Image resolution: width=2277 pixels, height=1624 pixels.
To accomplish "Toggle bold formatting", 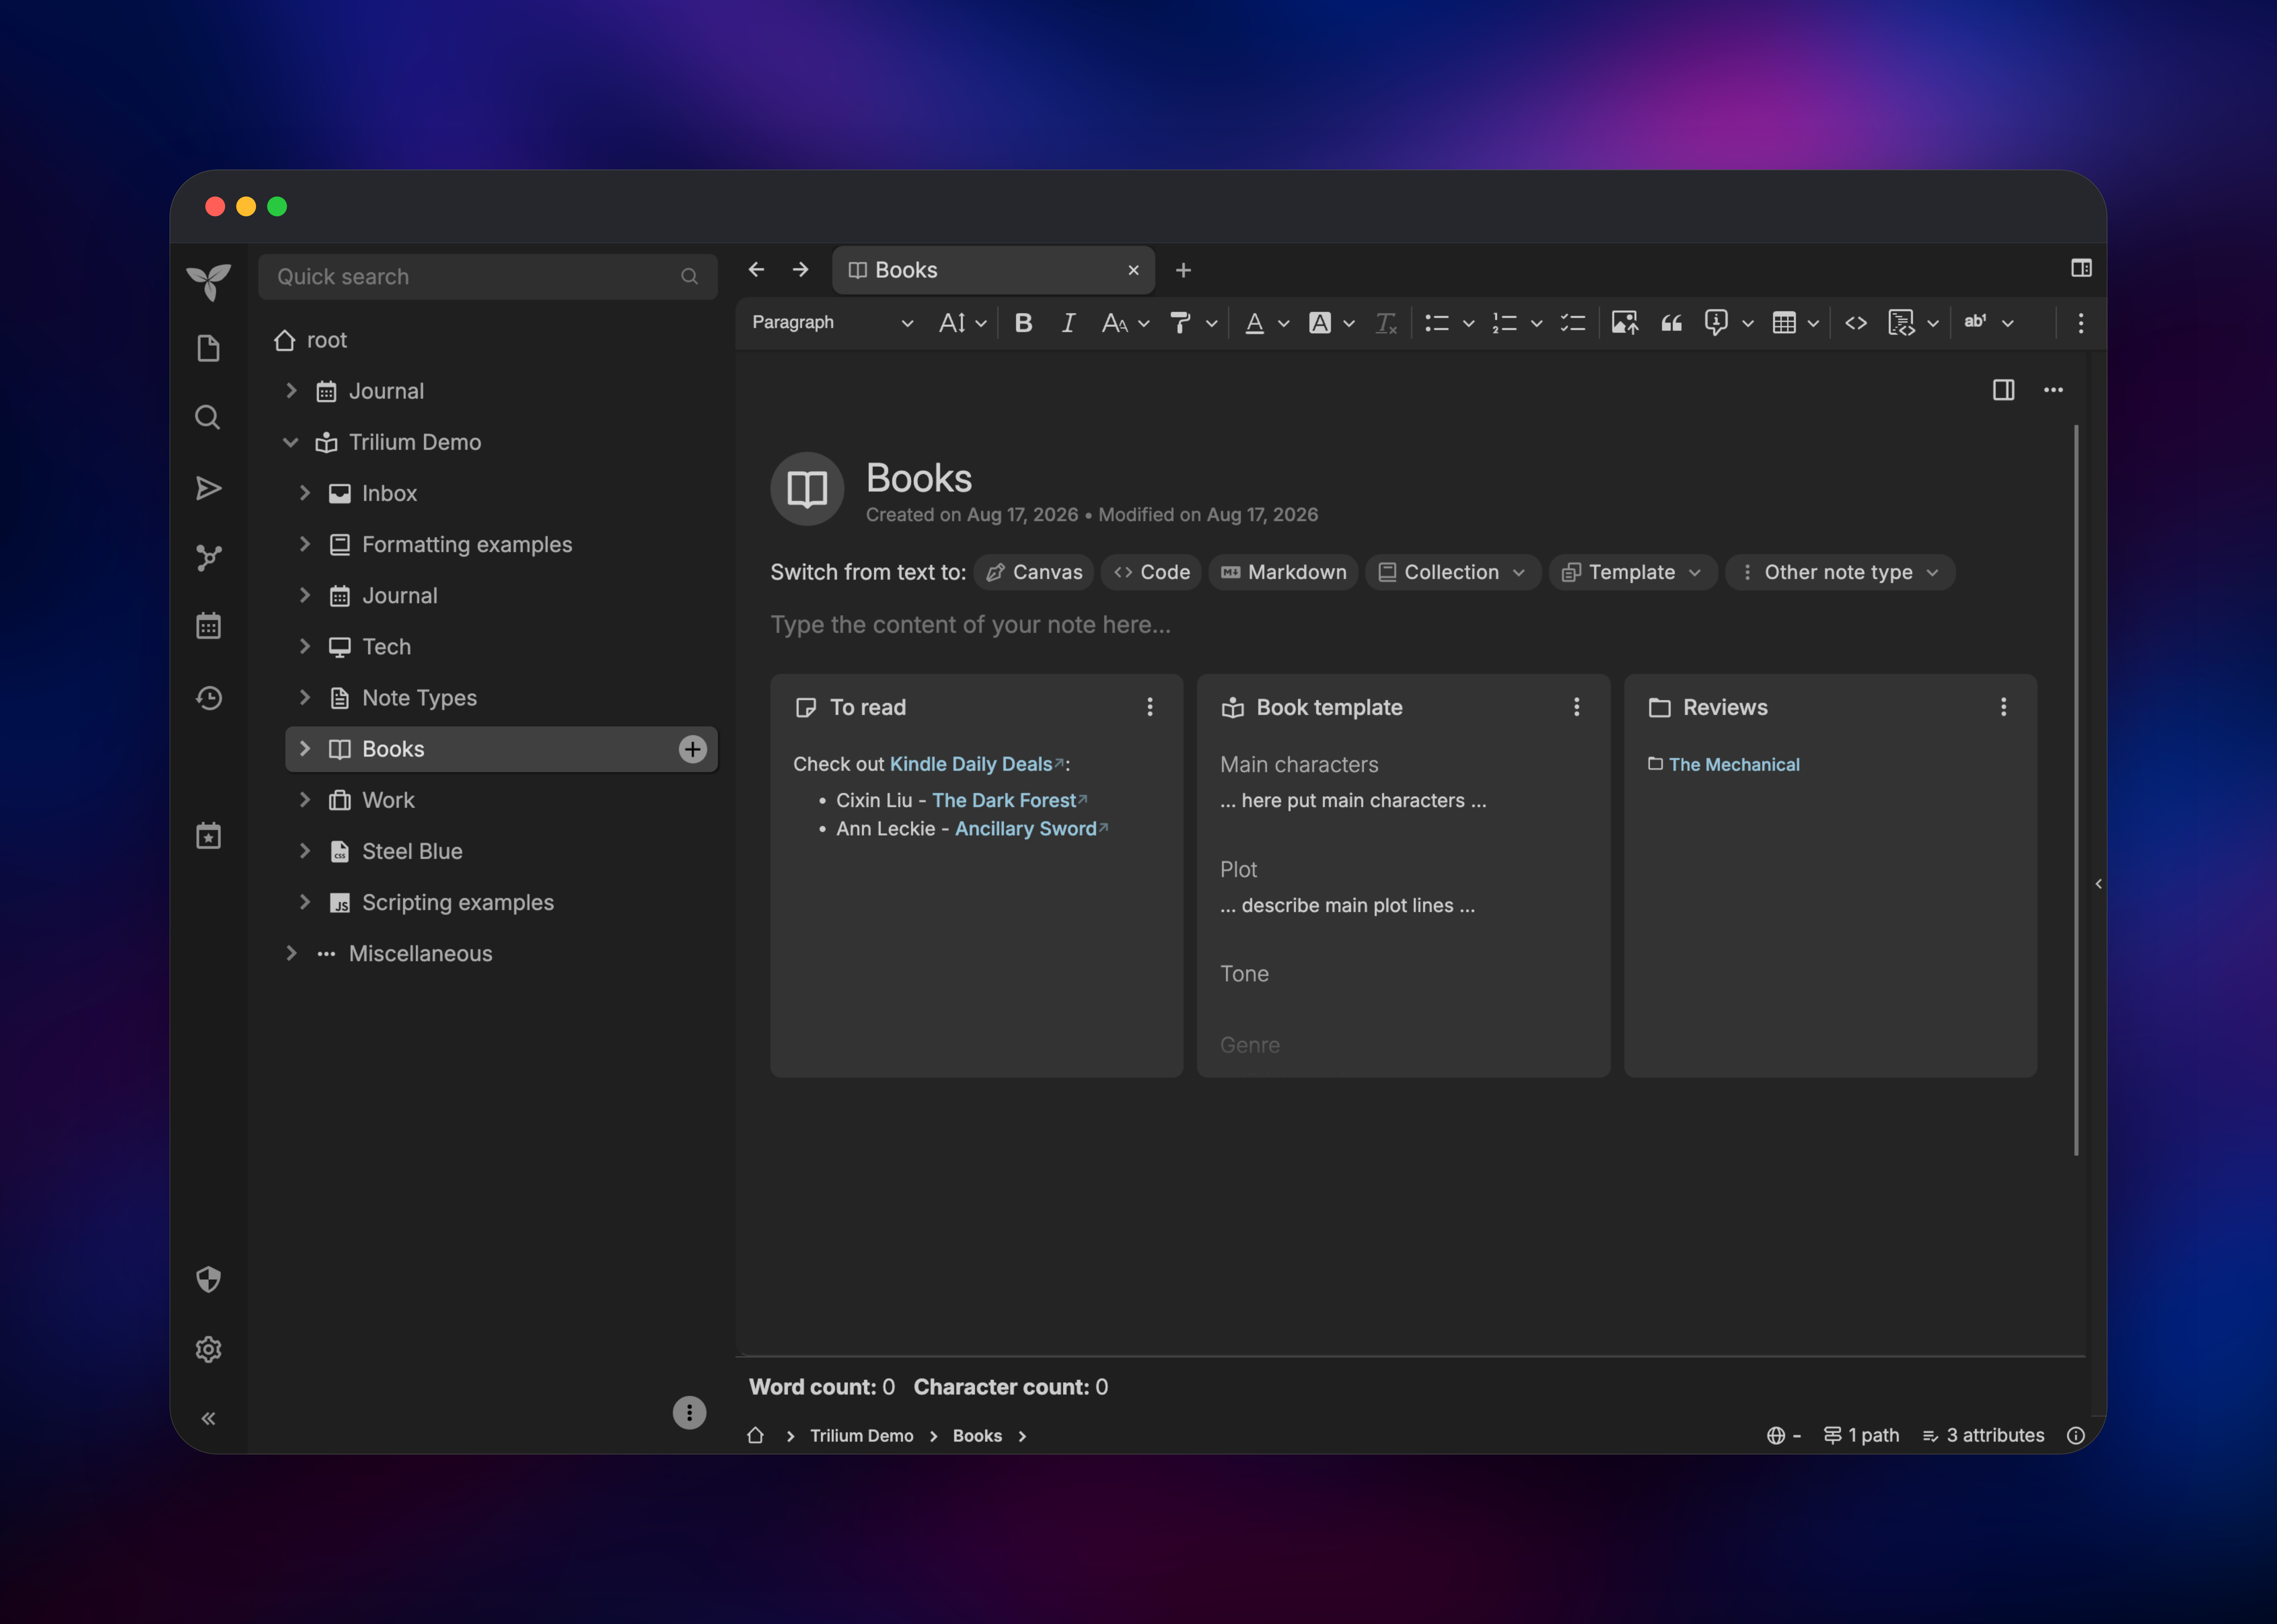I will coord(1023,323).
